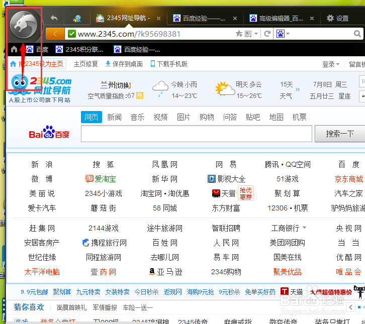
Task: Click the rainy cloud weather icon
Action: click(160, 89)
